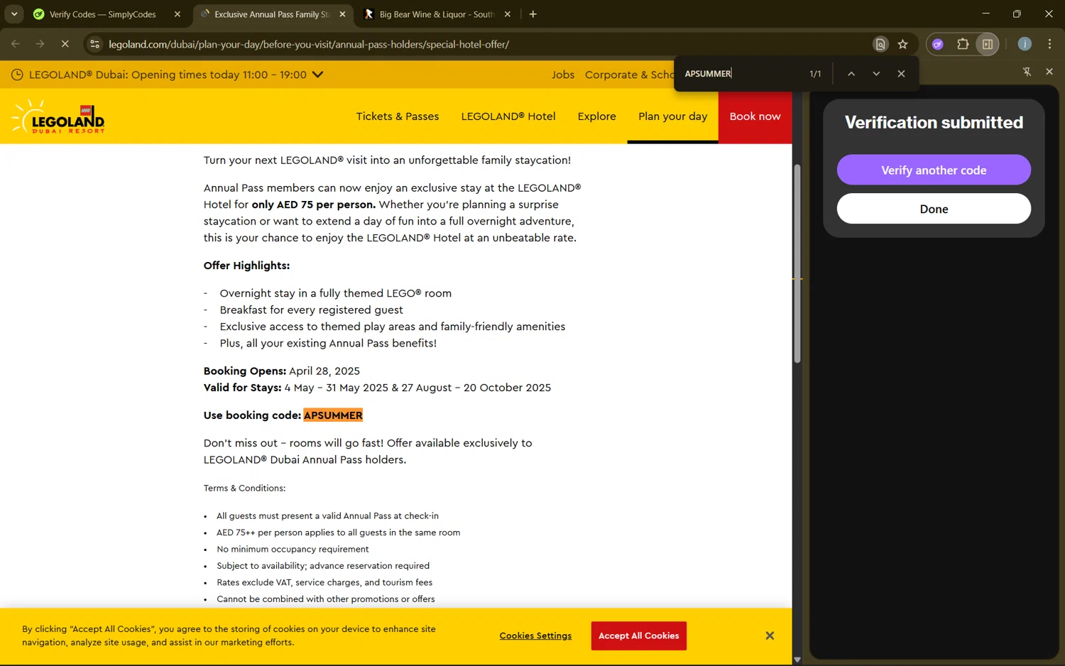Unpin the side panel
Screen dimensions: 1065x666
tap(1027, 72)
